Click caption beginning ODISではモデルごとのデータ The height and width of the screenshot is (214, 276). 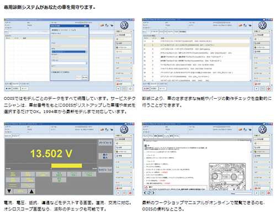click(x=70, y=105)
